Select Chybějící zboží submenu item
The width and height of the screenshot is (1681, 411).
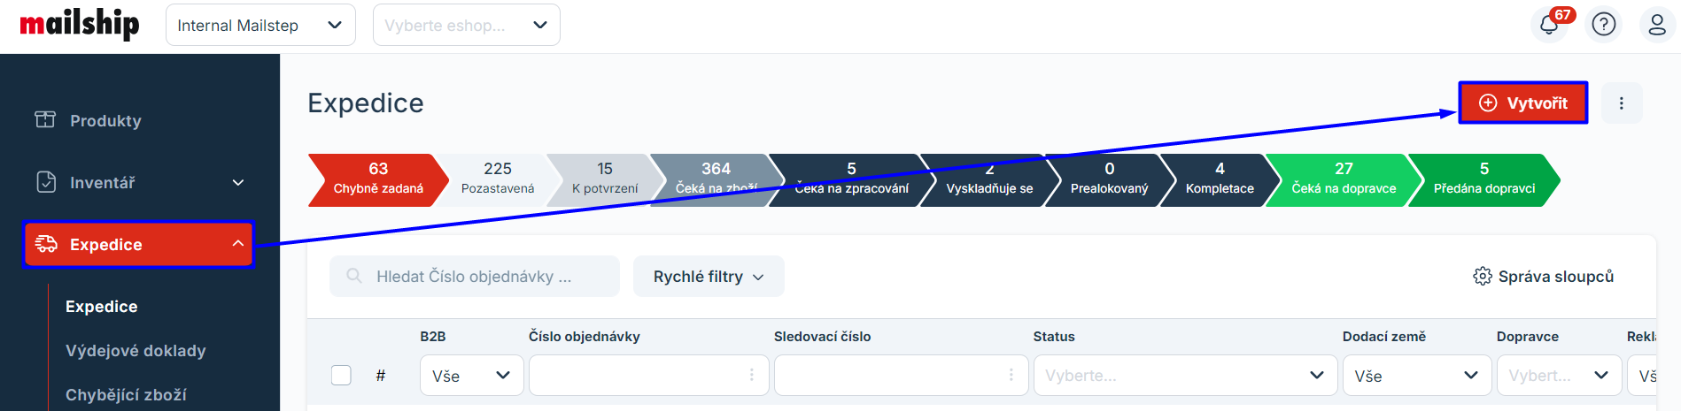click(x=126, y=395)
